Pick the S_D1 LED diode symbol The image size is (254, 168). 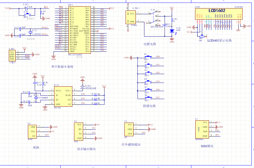point(171,31)
